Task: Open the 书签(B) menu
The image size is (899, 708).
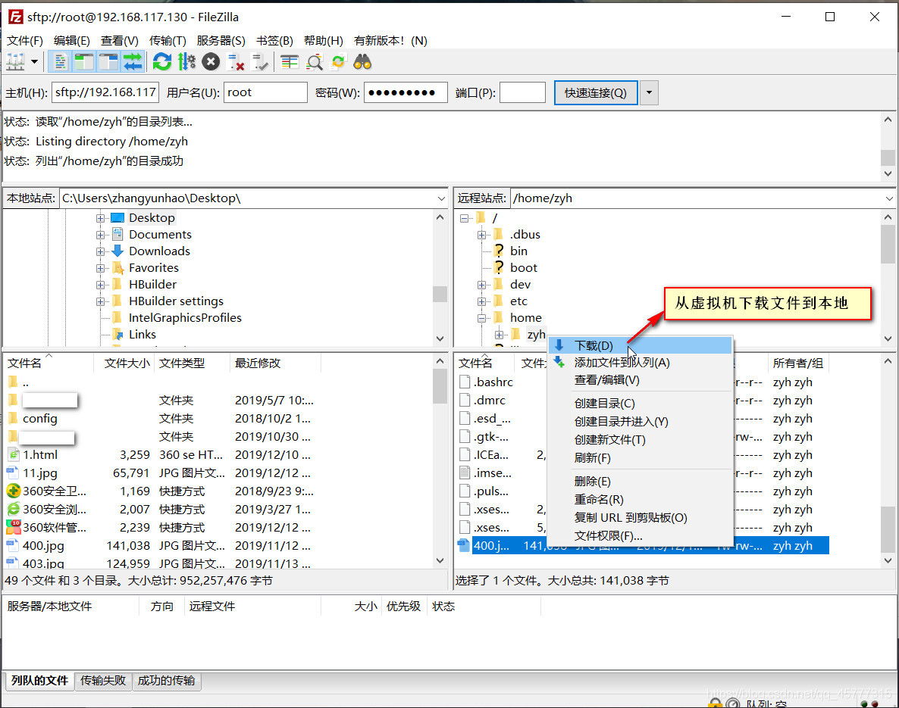Action: (274, 41)
